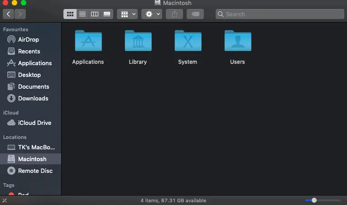Click the magnifying glass search icon

pyautogui.click(x=221, y=14)
